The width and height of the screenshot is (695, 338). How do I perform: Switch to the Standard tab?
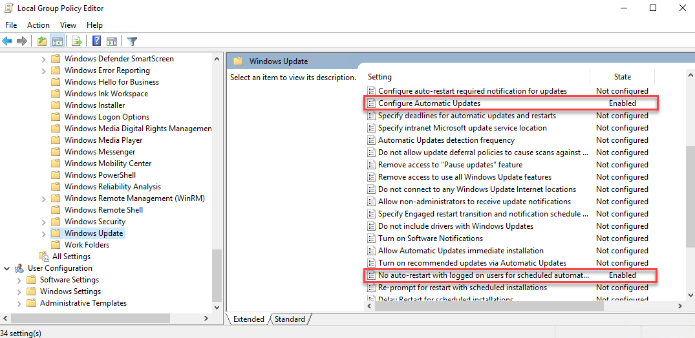click(290, 319)
